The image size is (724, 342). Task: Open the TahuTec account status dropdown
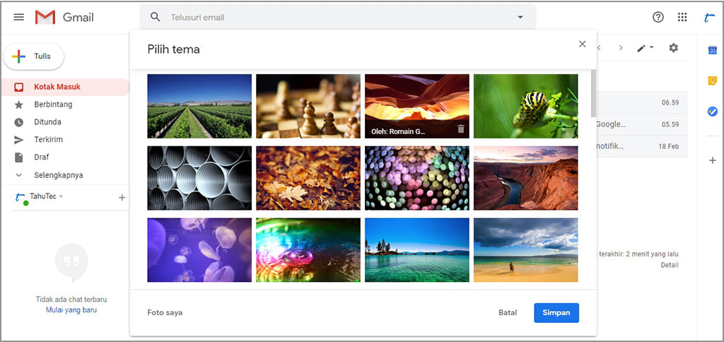(x=61, y=196)
